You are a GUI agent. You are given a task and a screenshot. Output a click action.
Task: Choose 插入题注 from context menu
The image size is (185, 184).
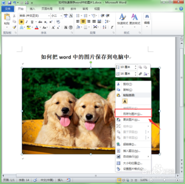click(133, 151)
